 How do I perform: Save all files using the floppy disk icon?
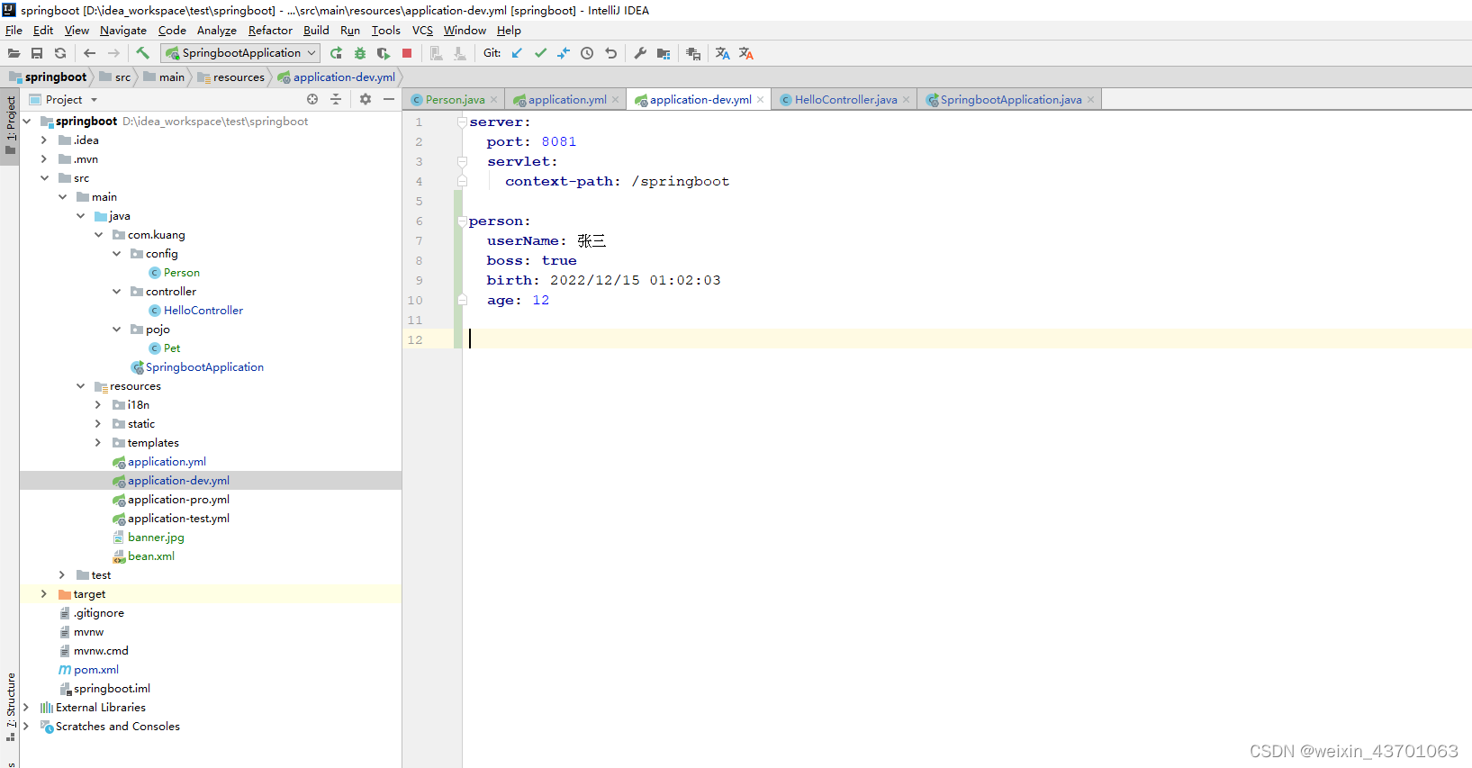[37, 53]
